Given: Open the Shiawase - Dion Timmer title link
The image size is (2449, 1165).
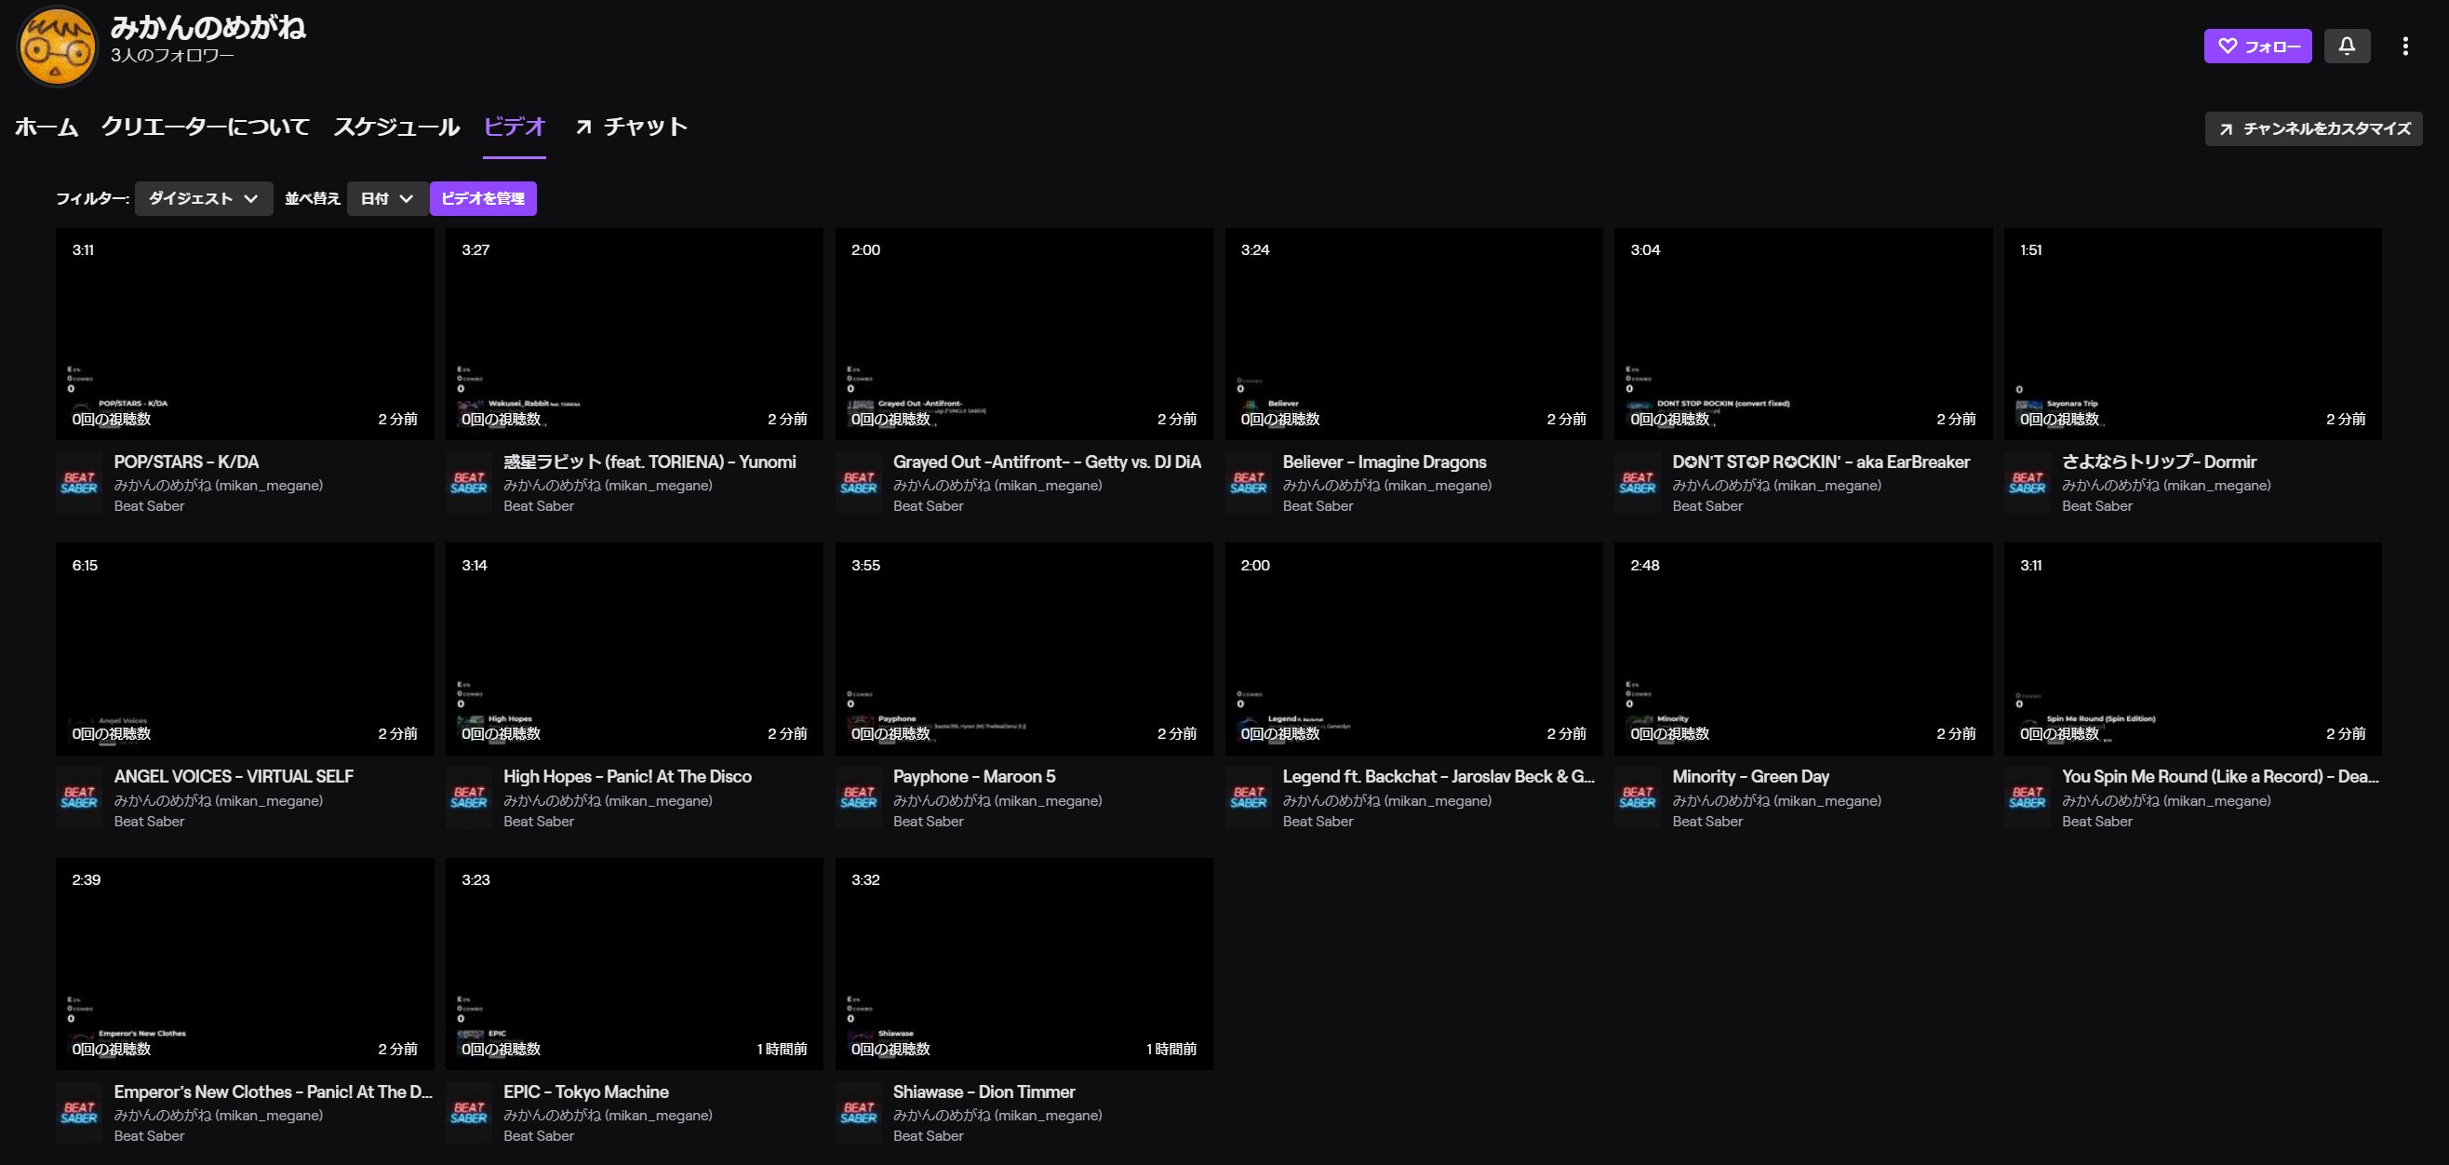Looking at the screenshot, I should coord(984,1091).
